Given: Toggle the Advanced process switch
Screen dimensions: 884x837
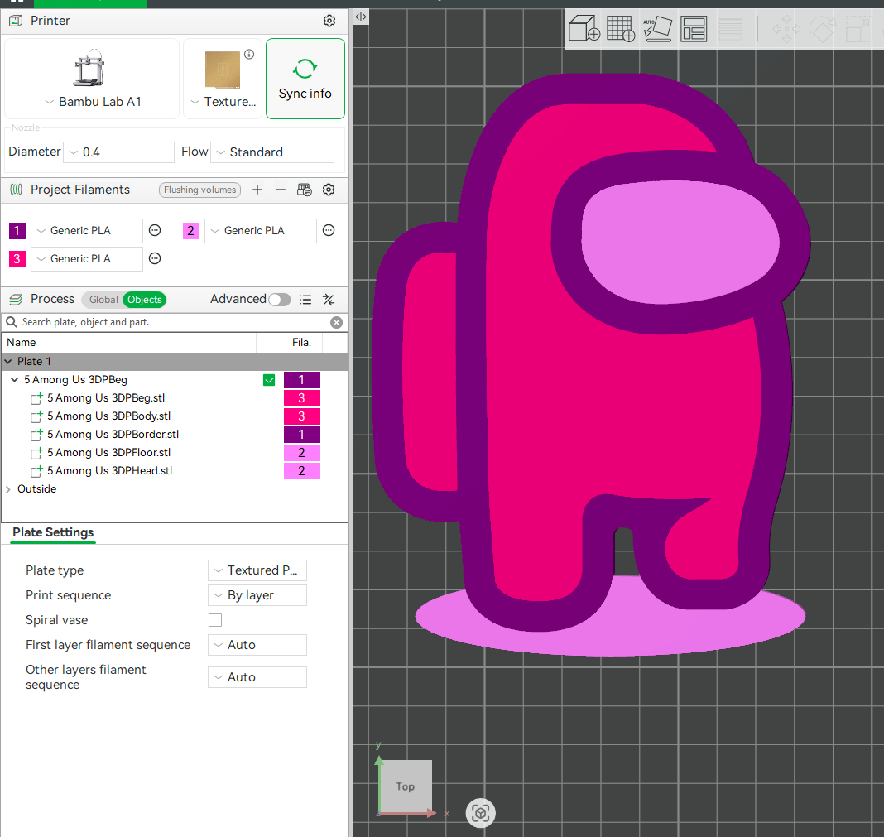Looking at the screenshot, I should [279, 299].
